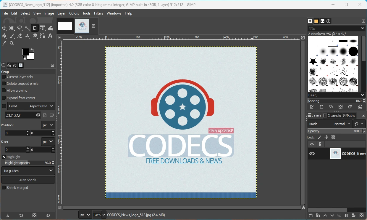This screenshot has height=220, width=367.
Task: Hide the CODECS_News layer with eye icon
Action: (312, 154)
